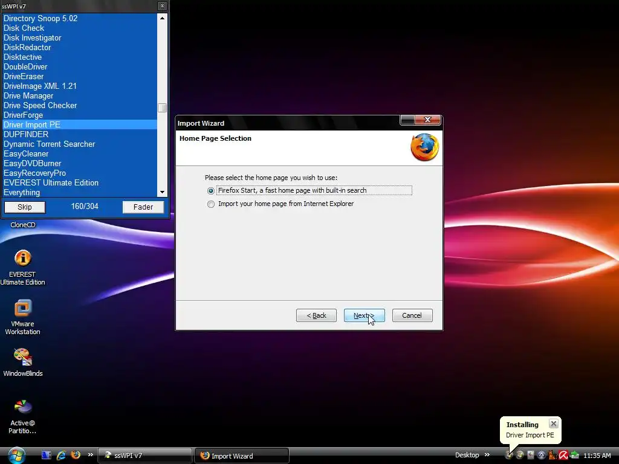Click blue triangle tray icon

(541, 455)
